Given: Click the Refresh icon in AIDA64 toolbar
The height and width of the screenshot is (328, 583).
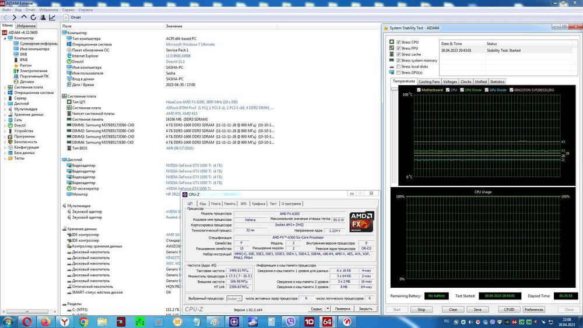Looking at the screenshot, I should 34,17.
